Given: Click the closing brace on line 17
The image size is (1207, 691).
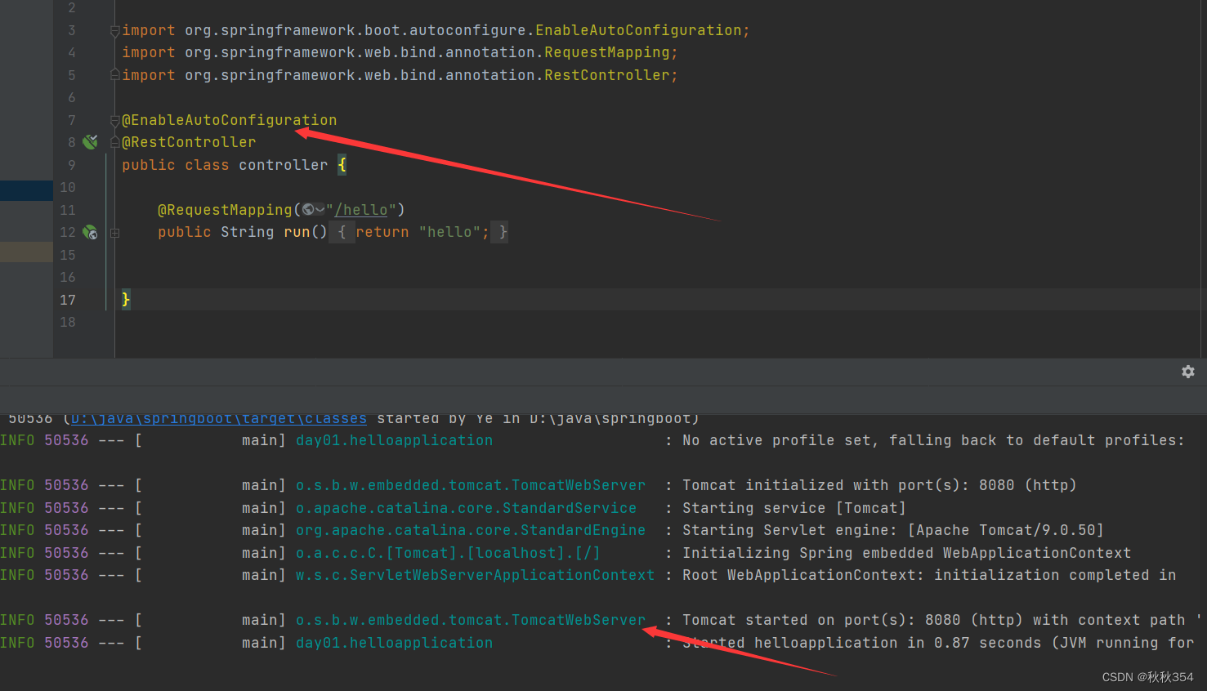Looking at the screenshot, I should [124, 300].
